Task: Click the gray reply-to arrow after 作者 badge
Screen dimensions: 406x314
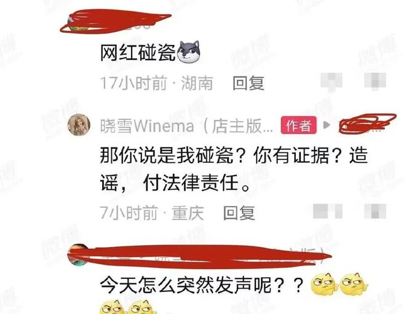Action: coord(327,125)
